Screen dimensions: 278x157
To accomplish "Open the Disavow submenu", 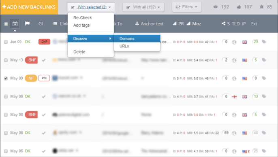I will [x=91, y=38].
